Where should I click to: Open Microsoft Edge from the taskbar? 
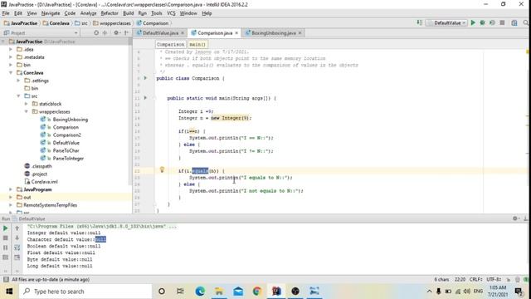click(200, 292)
